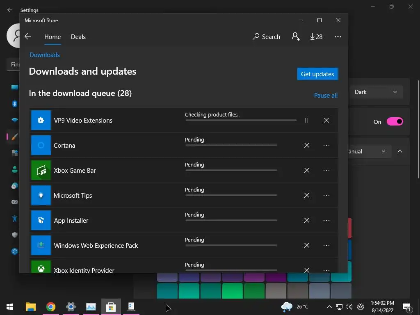Click the Cortana app tile icon
420x315 pixels.
click(41, 145)
